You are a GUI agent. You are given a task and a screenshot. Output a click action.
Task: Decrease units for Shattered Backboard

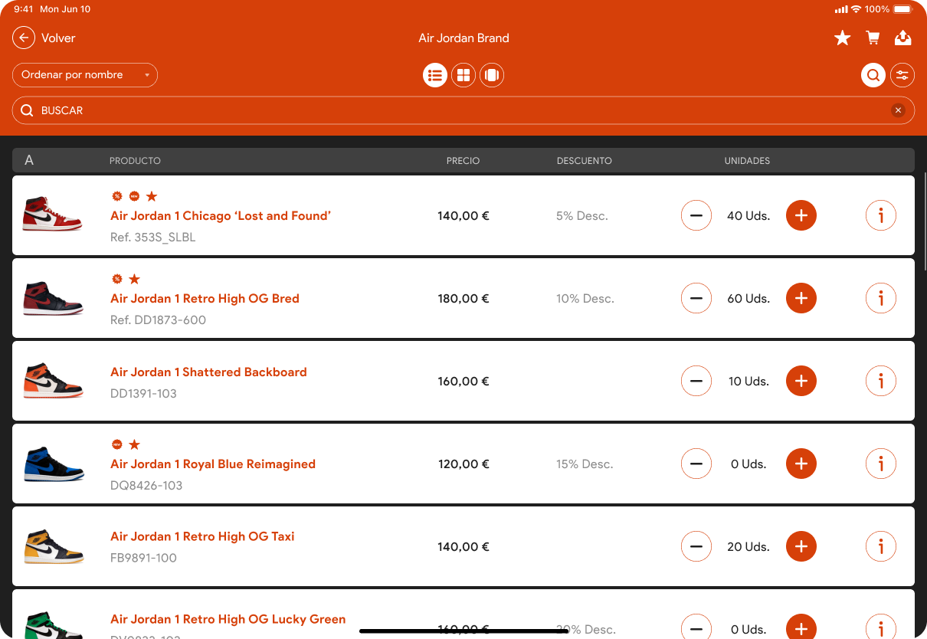696,381
